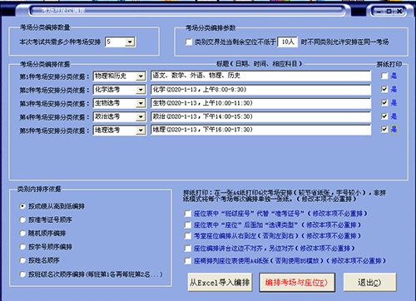Open the exam room type count dropdown
Viewport: 416px width, 301px height.
(x=130, y=42)
